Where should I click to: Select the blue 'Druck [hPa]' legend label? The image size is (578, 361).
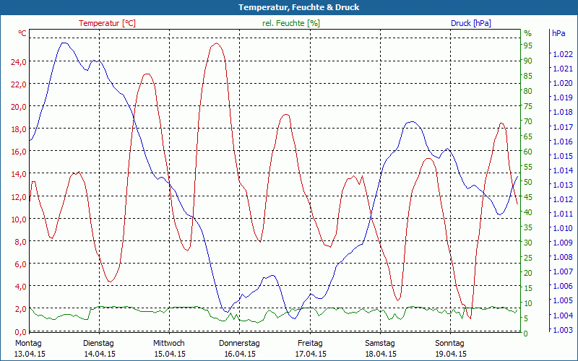[470, 23]
